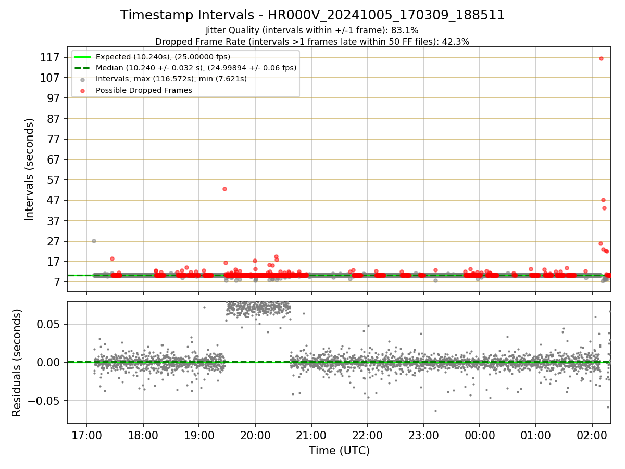Screen dimensions: 625x469
Task: Click the y-axis tick label '107'
Action: tap(50, 78)
